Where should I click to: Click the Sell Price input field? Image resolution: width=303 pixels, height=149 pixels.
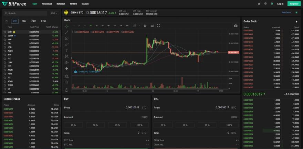pyautogui.click(x=196, y=107)
